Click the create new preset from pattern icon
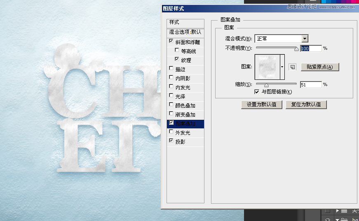 pos(292,67)
